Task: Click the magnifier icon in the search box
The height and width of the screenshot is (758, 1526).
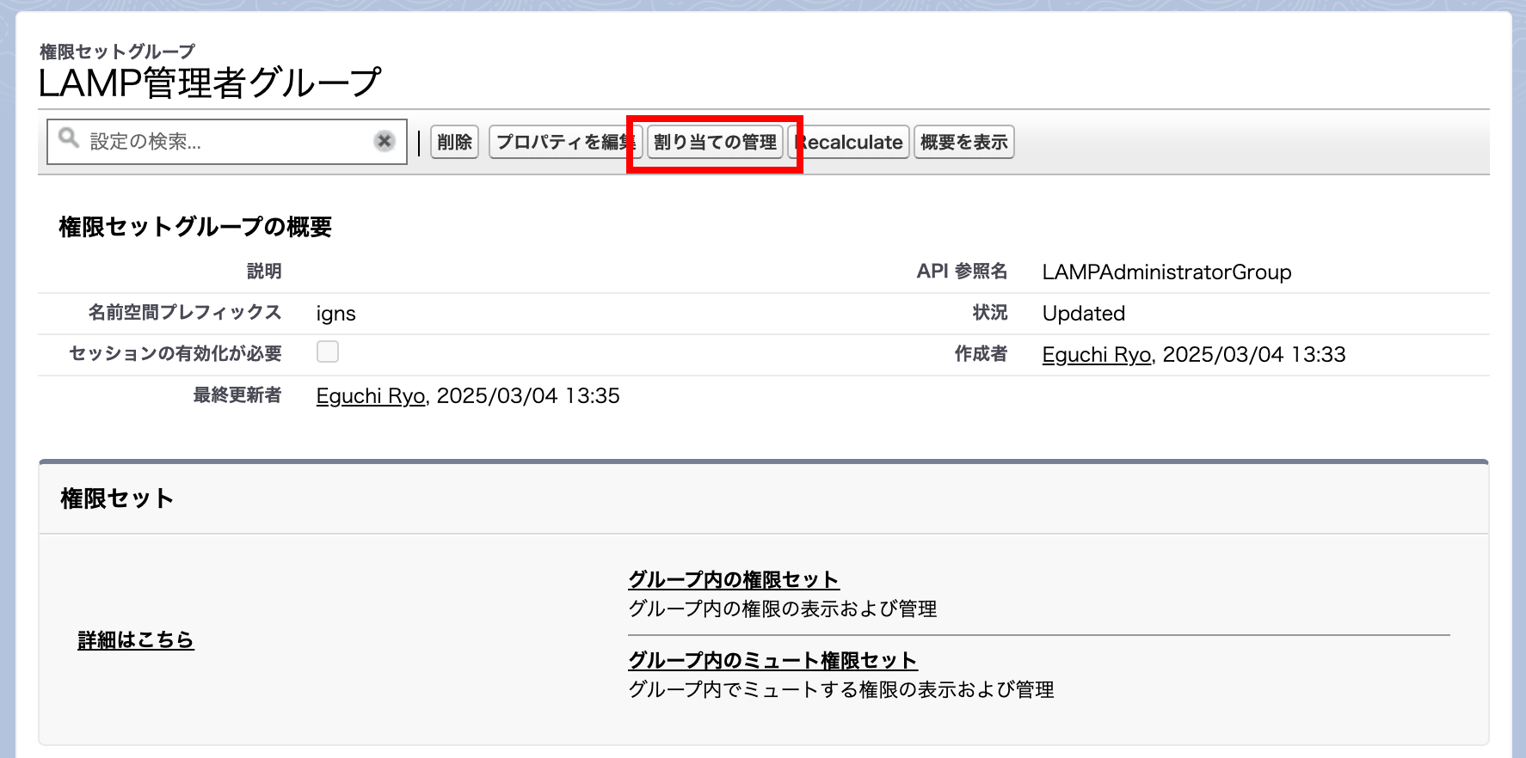Action: [x=69, y=138]
